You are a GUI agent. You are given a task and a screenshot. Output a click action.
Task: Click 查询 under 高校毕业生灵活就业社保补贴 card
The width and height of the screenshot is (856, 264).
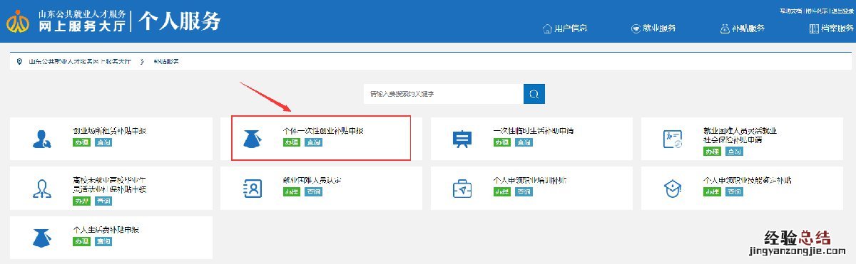(103, 201)
